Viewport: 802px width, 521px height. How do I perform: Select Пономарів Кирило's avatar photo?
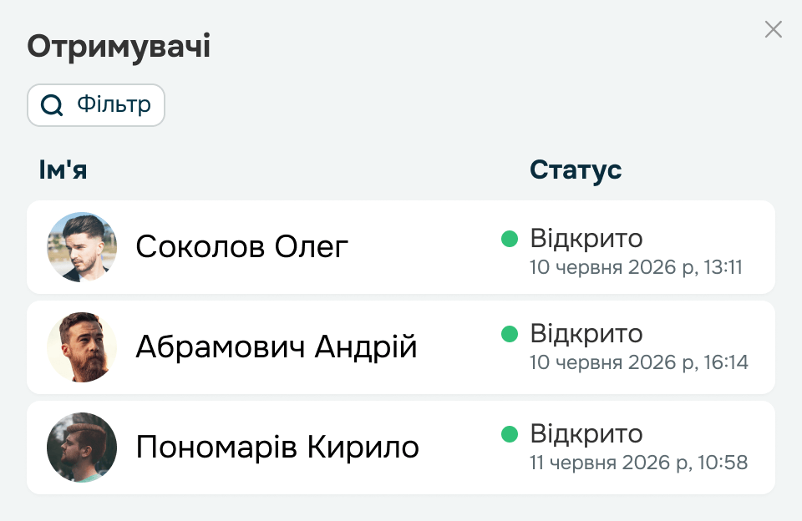[x=82, y=448]
